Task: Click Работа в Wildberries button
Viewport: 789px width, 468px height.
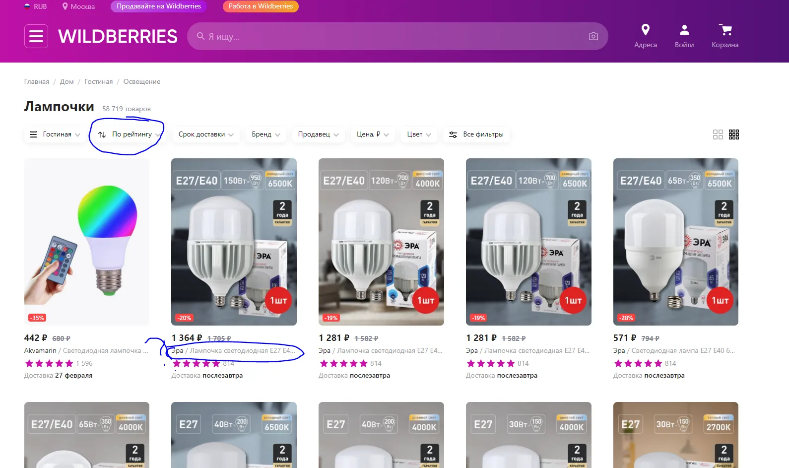Action: (x=261, y=6)
